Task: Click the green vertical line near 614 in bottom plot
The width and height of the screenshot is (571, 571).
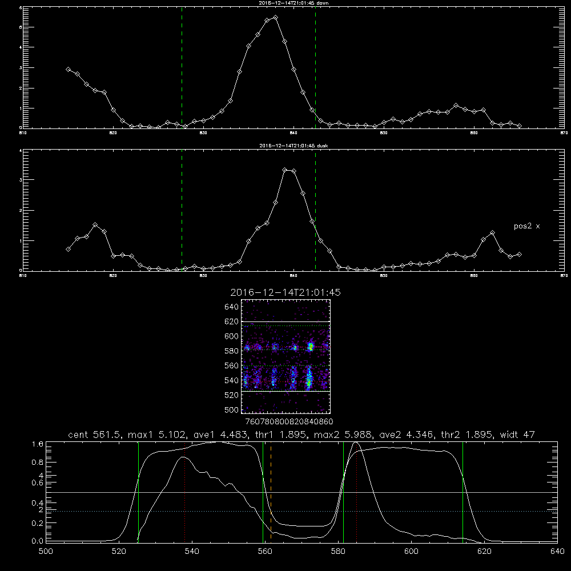Action: (463, 492)
